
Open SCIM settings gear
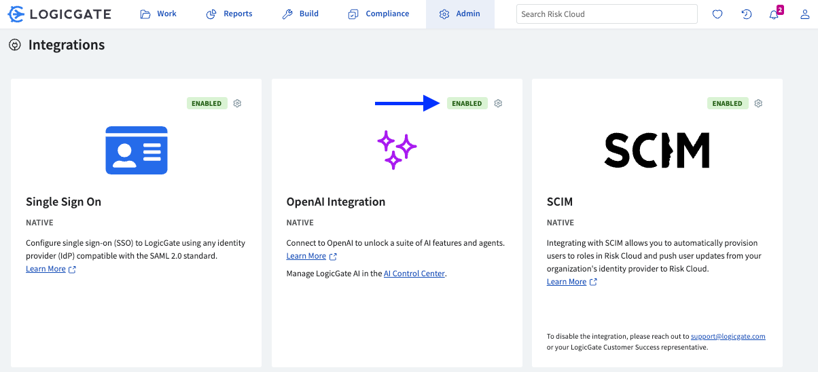pos(758,103)
